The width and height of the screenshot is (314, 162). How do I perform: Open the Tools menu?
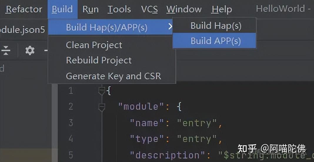(119, 9)
